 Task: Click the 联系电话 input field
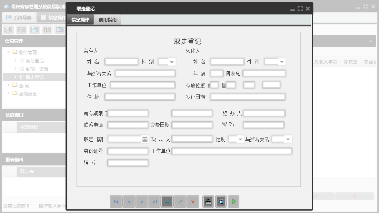click(128, 125)
